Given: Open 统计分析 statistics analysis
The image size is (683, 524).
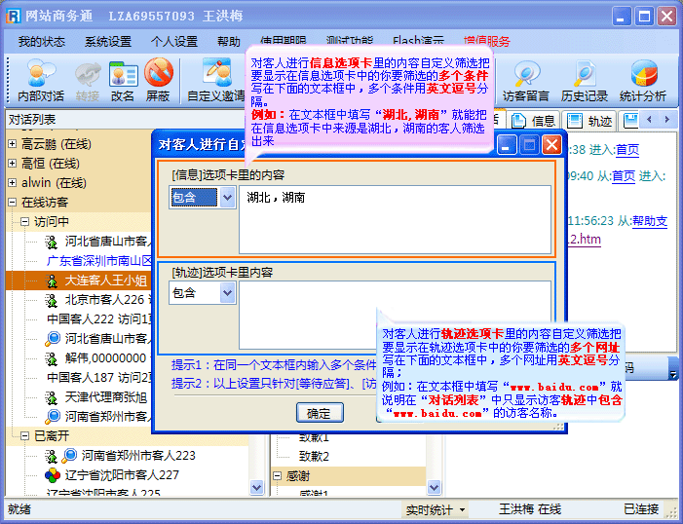Looking at the screenshot, I should pos(643,80).
